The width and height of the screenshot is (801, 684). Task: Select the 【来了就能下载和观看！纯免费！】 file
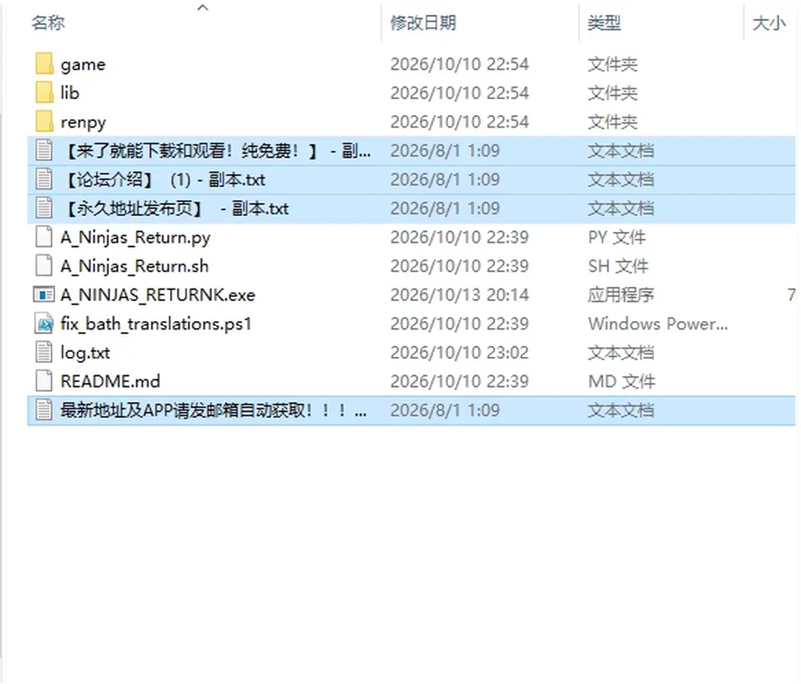click(411, 151)
